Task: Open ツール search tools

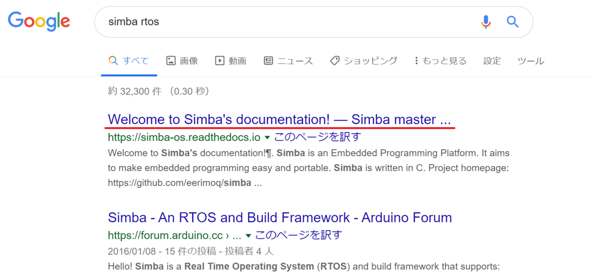Action: click(x=531, y=61)
